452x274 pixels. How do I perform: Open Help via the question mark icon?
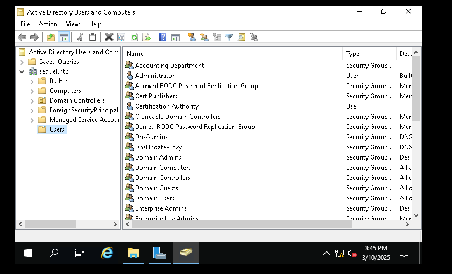163,37
